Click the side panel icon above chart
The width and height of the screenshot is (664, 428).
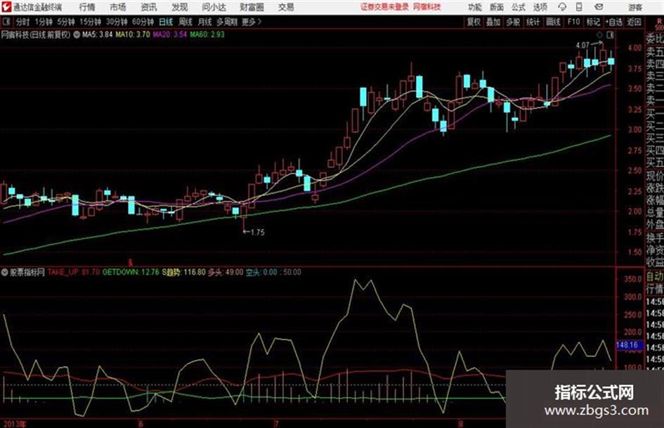610,34
